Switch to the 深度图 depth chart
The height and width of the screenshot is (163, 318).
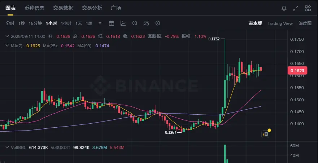305,23
